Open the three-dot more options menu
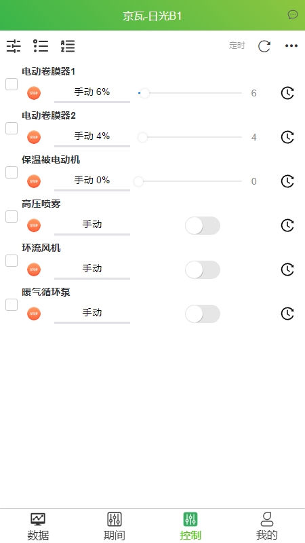This screenshot has width=305, height=543. tap(291, 45)
